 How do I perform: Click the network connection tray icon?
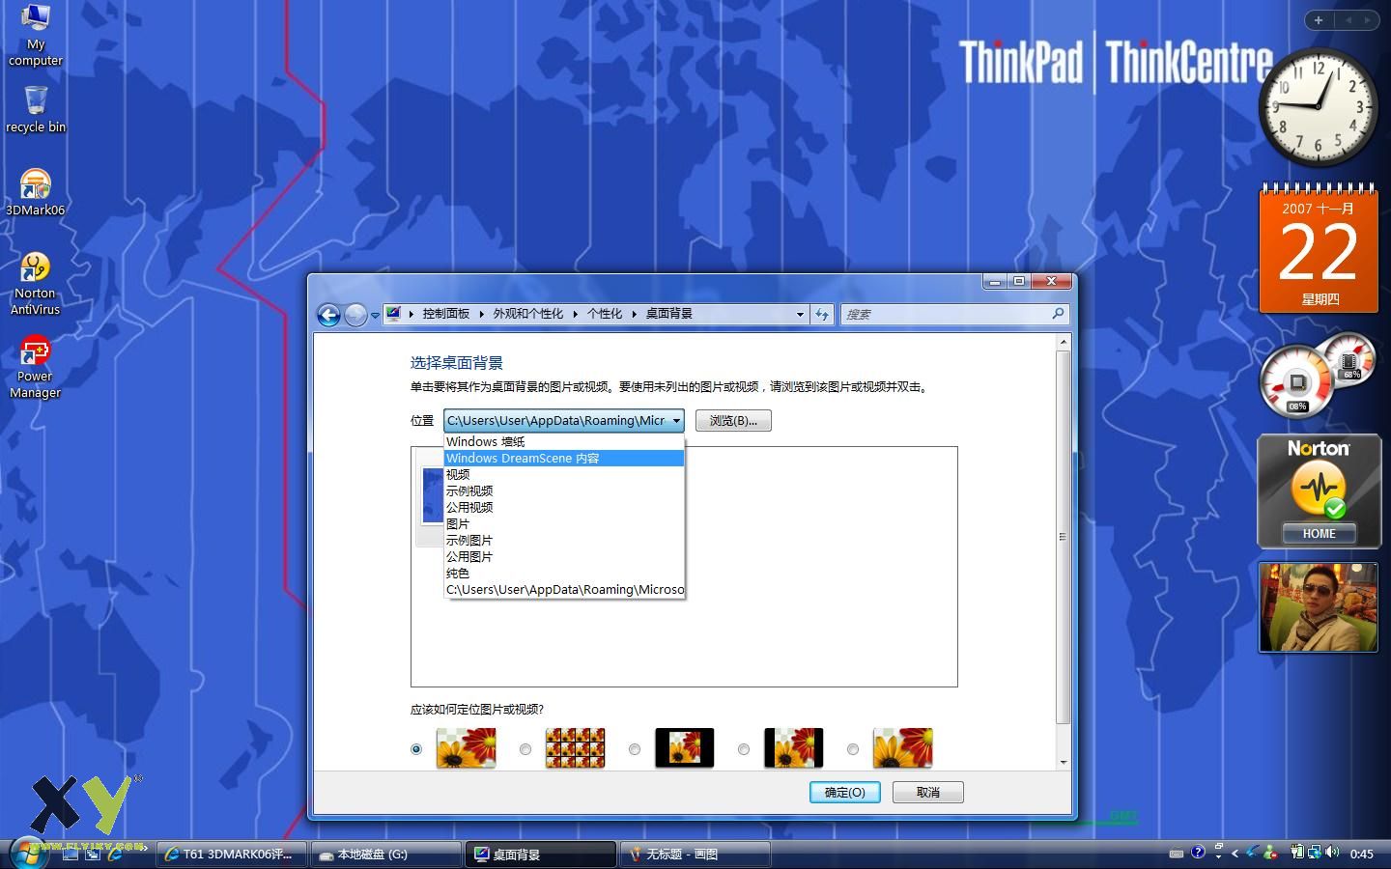1315,853
